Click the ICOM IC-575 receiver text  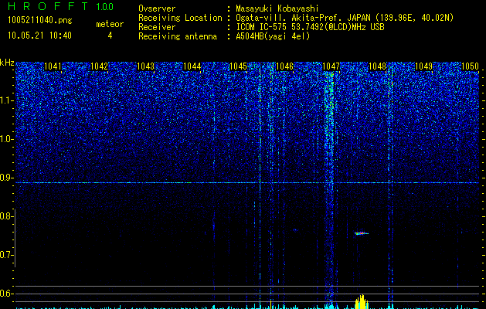pos(310,27)
